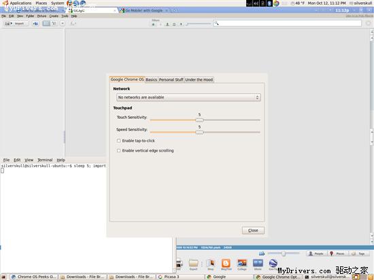The height and width of the screenshot is (280, 374).
Task: Adjust the Speed Sensitivity slider
Action: pos(200,133)
